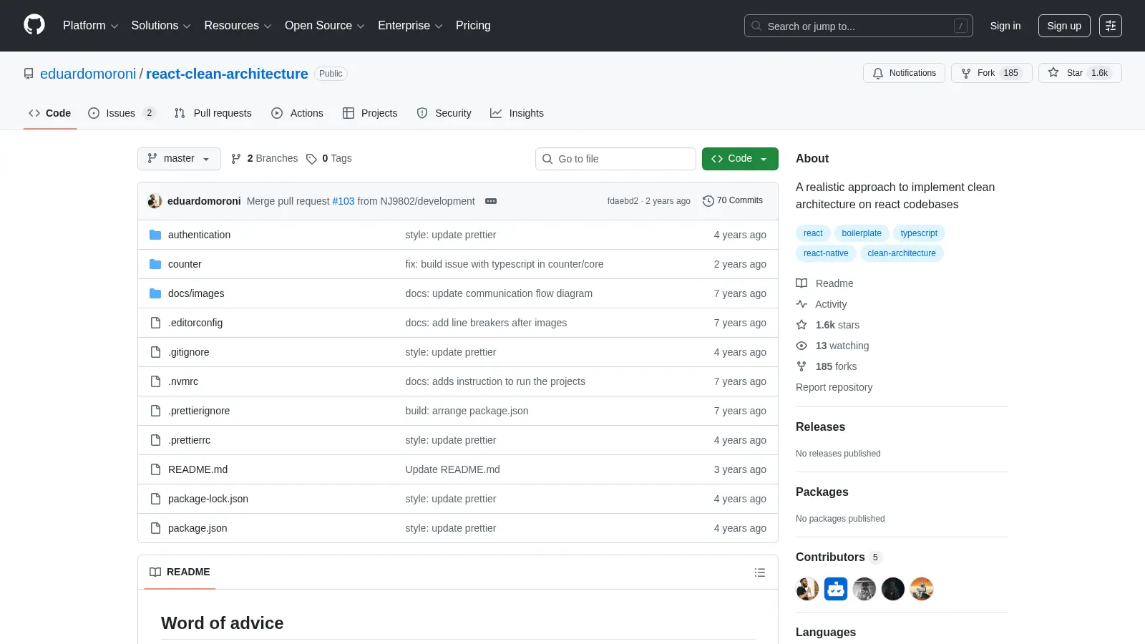Expand the Solutions menu
The height and width of the screenshot is (644, 1145).
tap(161, 26)
